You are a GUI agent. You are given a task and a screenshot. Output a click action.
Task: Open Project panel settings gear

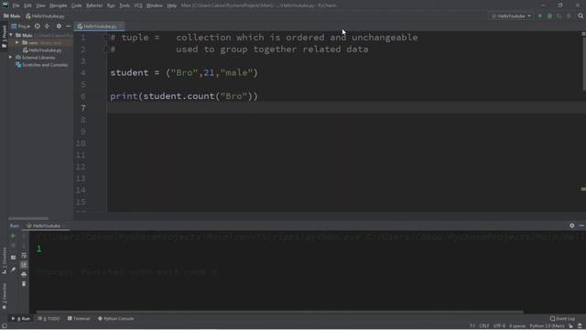point(59,27)
